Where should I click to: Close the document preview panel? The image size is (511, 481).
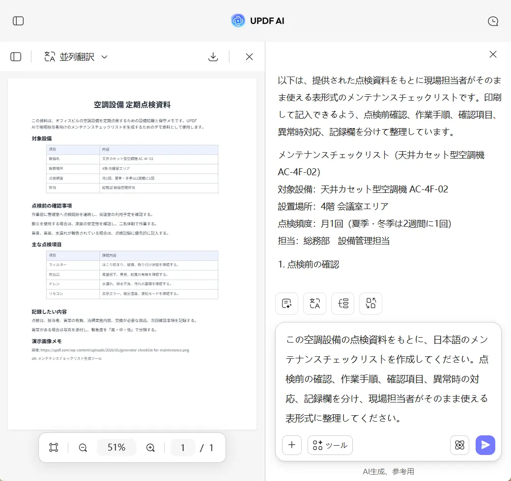(x=249, y=56)
